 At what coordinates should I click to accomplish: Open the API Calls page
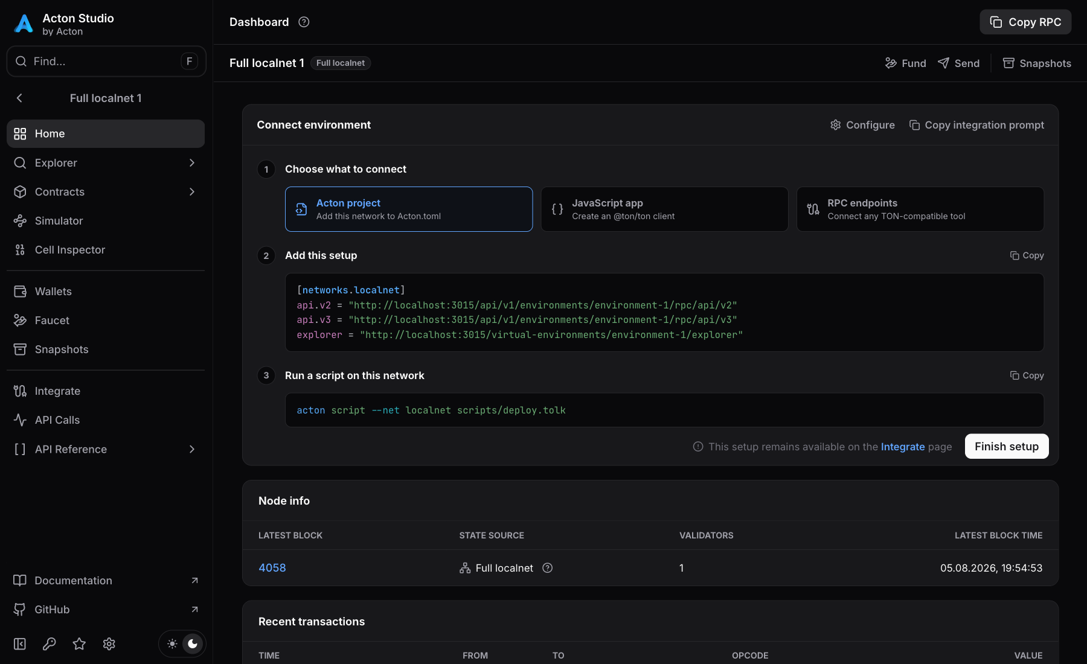point(106,420)
